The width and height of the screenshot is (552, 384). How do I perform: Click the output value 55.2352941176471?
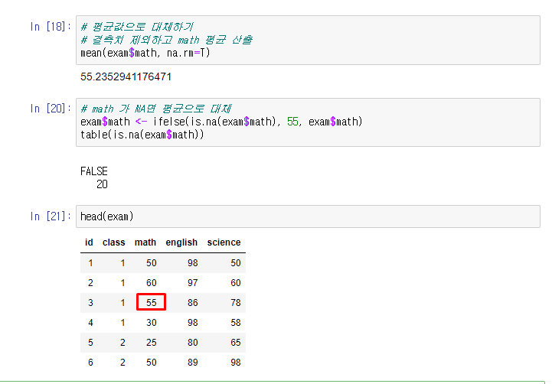click(x=126, y=76)
